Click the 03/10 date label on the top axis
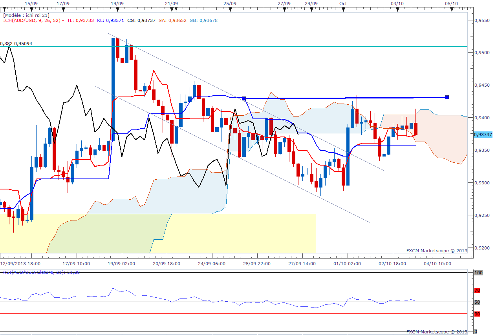The width and height of the screenshot is (496, 335). pos(397,3)
